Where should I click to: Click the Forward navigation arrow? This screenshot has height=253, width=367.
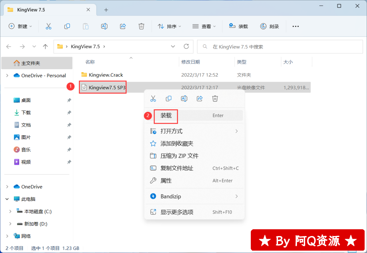tap(22, 47)
